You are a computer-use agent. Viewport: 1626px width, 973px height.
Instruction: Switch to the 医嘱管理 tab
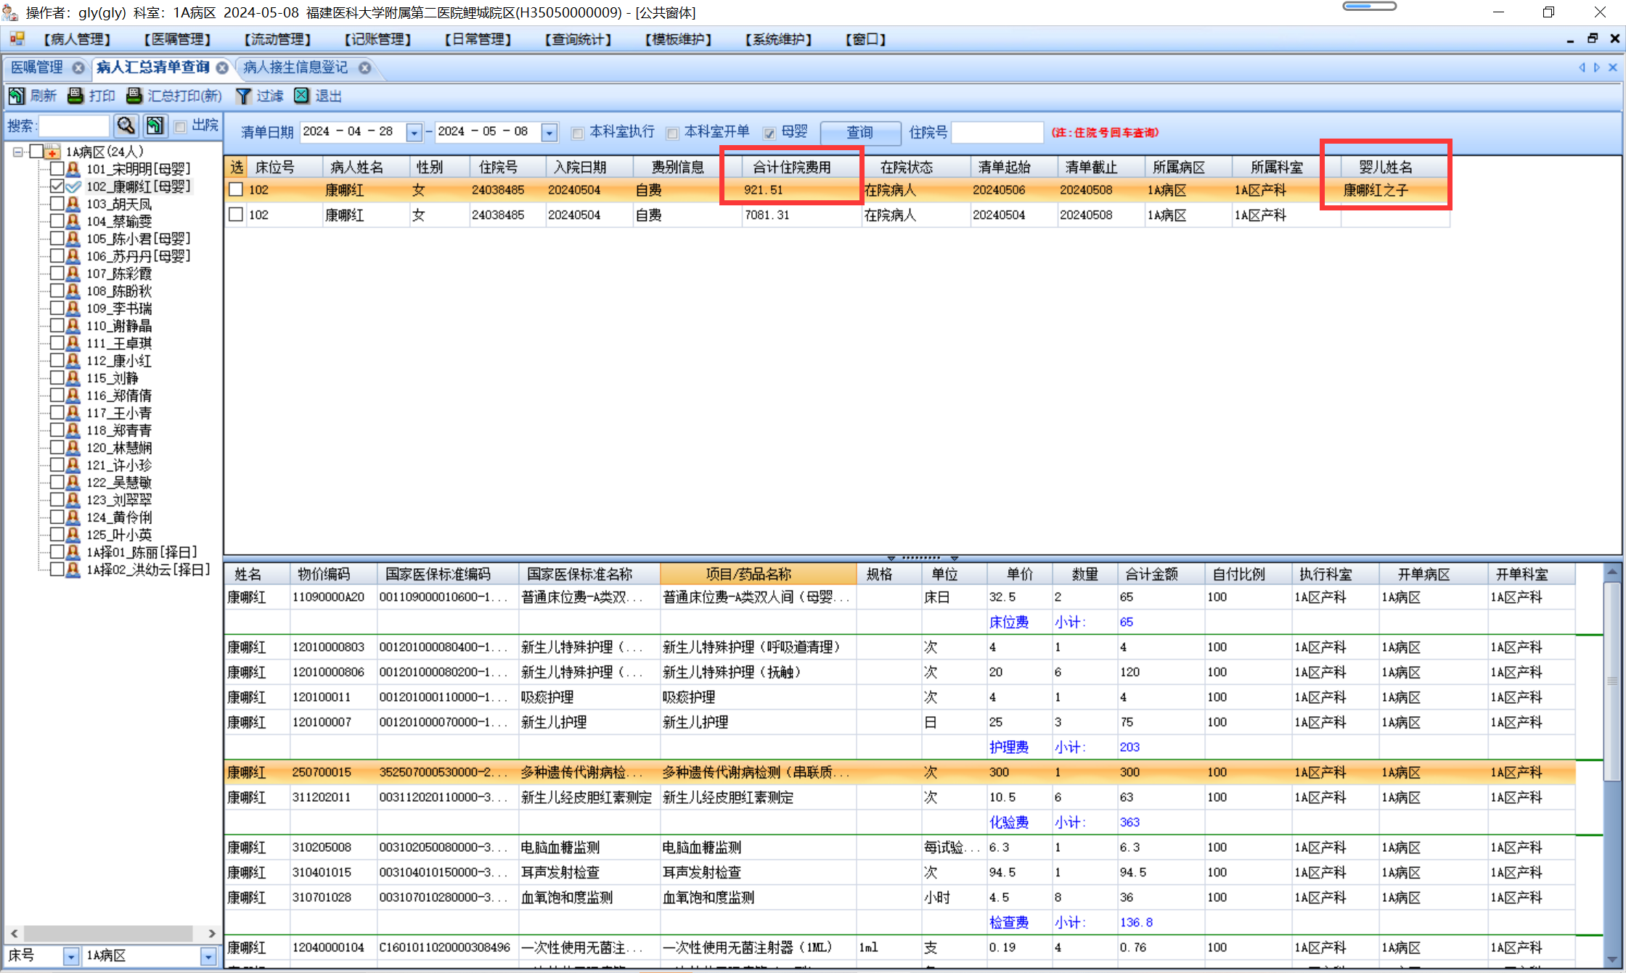38,67
